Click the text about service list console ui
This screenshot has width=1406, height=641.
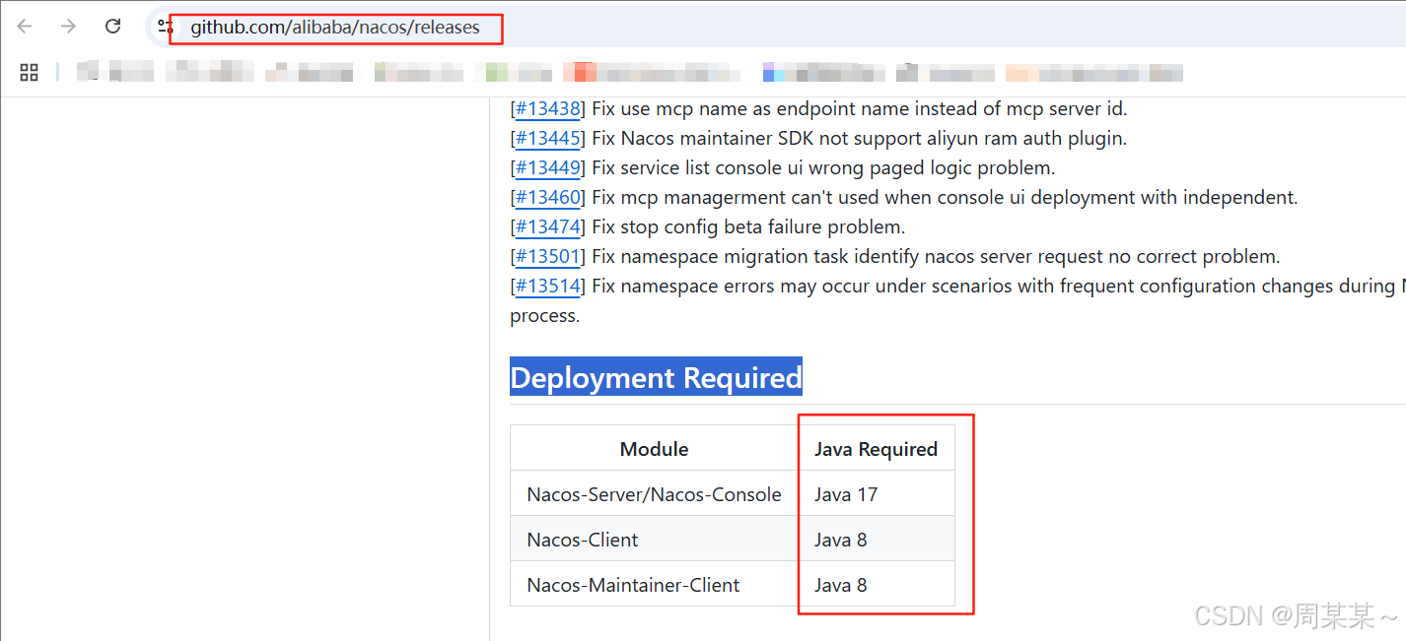click(x=823, y=167)
